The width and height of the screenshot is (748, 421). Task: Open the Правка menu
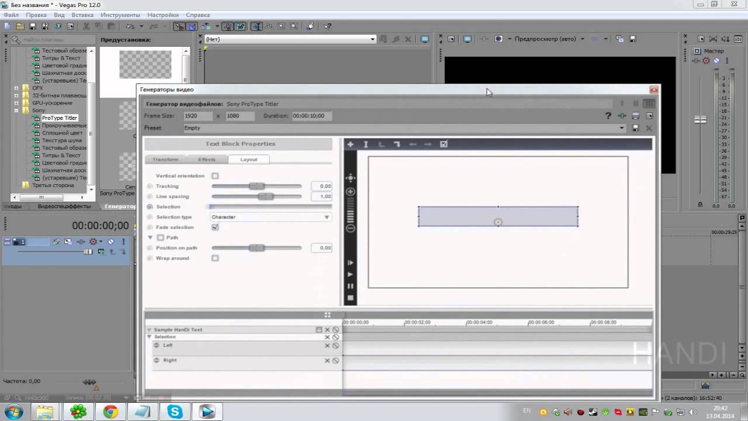(36, 15)
